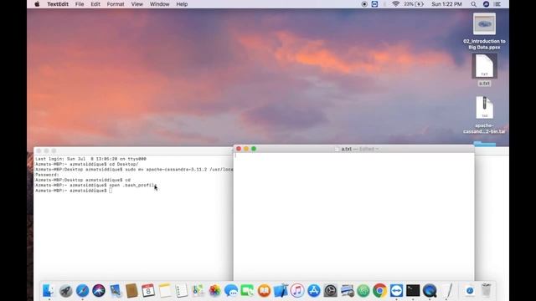Open Atom green icon in the Dock
This screenshot has height=301, width=536.
[363, 291]
